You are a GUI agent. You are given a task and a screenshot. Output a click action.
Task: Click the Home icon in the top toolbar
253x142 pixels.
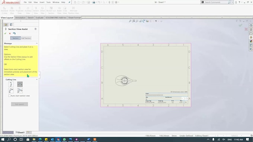(x=75, y=2)
